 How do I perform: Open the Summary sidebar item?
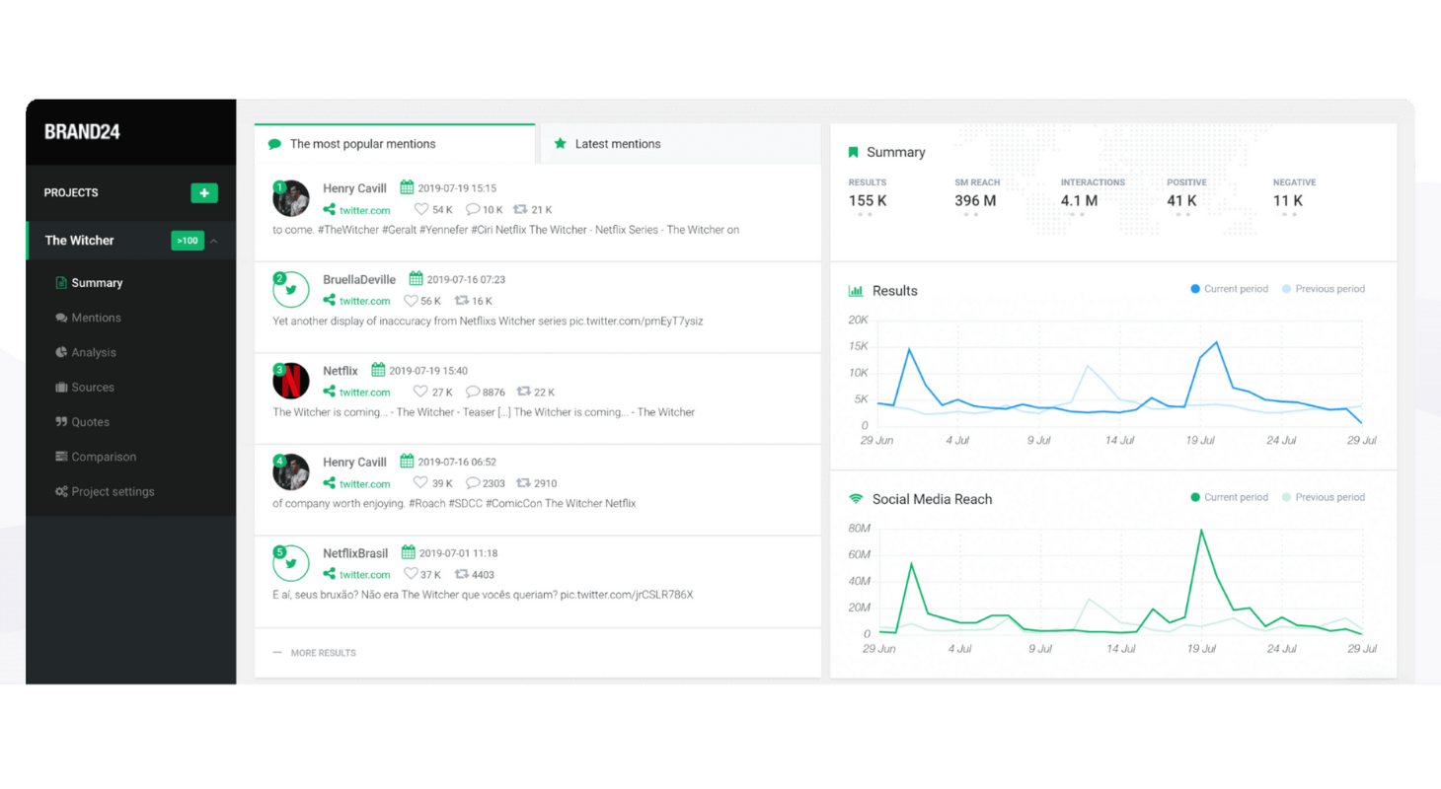point(97,283)
